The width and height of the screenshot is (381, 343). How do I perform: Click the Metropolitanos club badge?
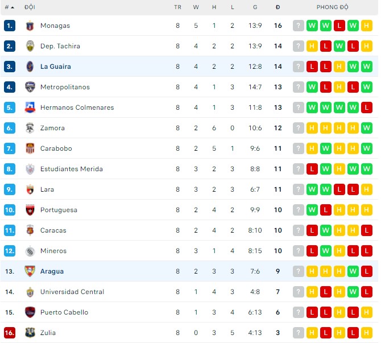coord(30,87)
